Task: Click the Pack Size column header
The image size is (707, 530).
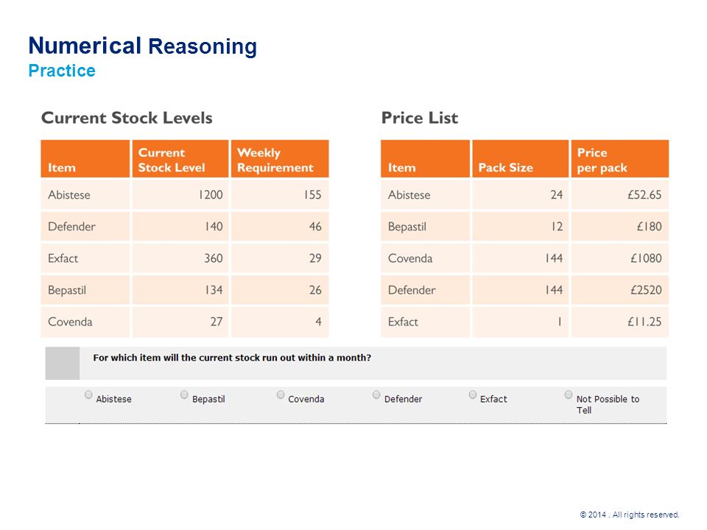Action: point(521,159)
